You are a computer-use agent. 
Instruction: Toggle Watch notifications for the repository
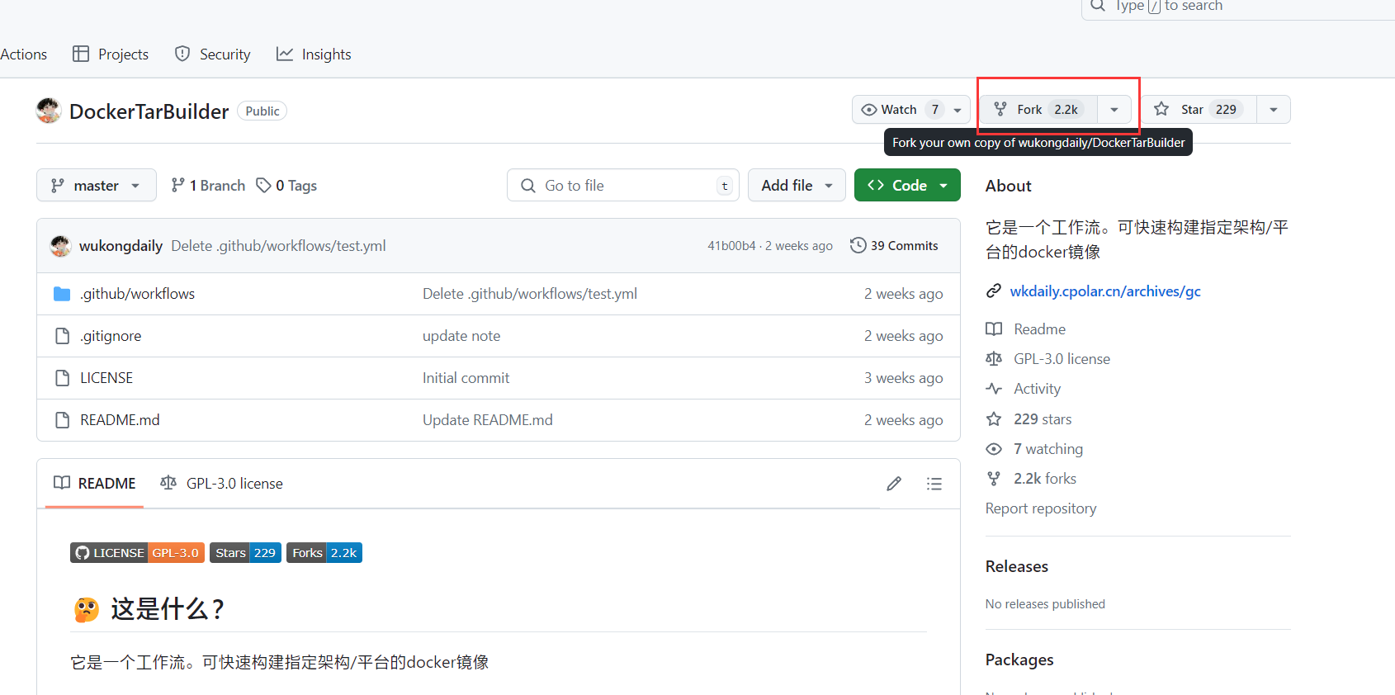pyautogui.click(x=900, y=110)
